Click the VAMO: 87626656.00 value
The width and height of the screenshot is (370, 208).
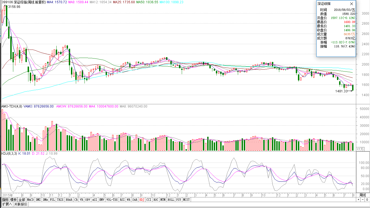point(38,106)
